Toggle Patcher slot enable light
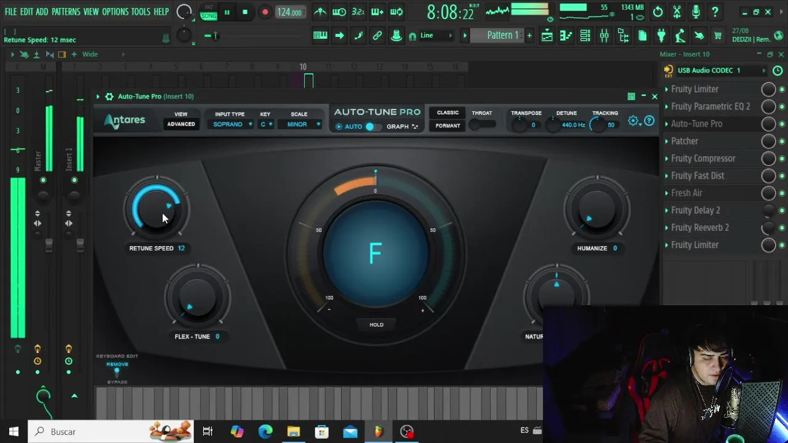 click(782, 141)
